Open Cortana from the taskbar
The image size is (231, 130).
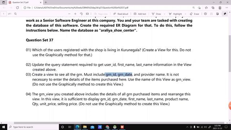[x=62, y=127]
